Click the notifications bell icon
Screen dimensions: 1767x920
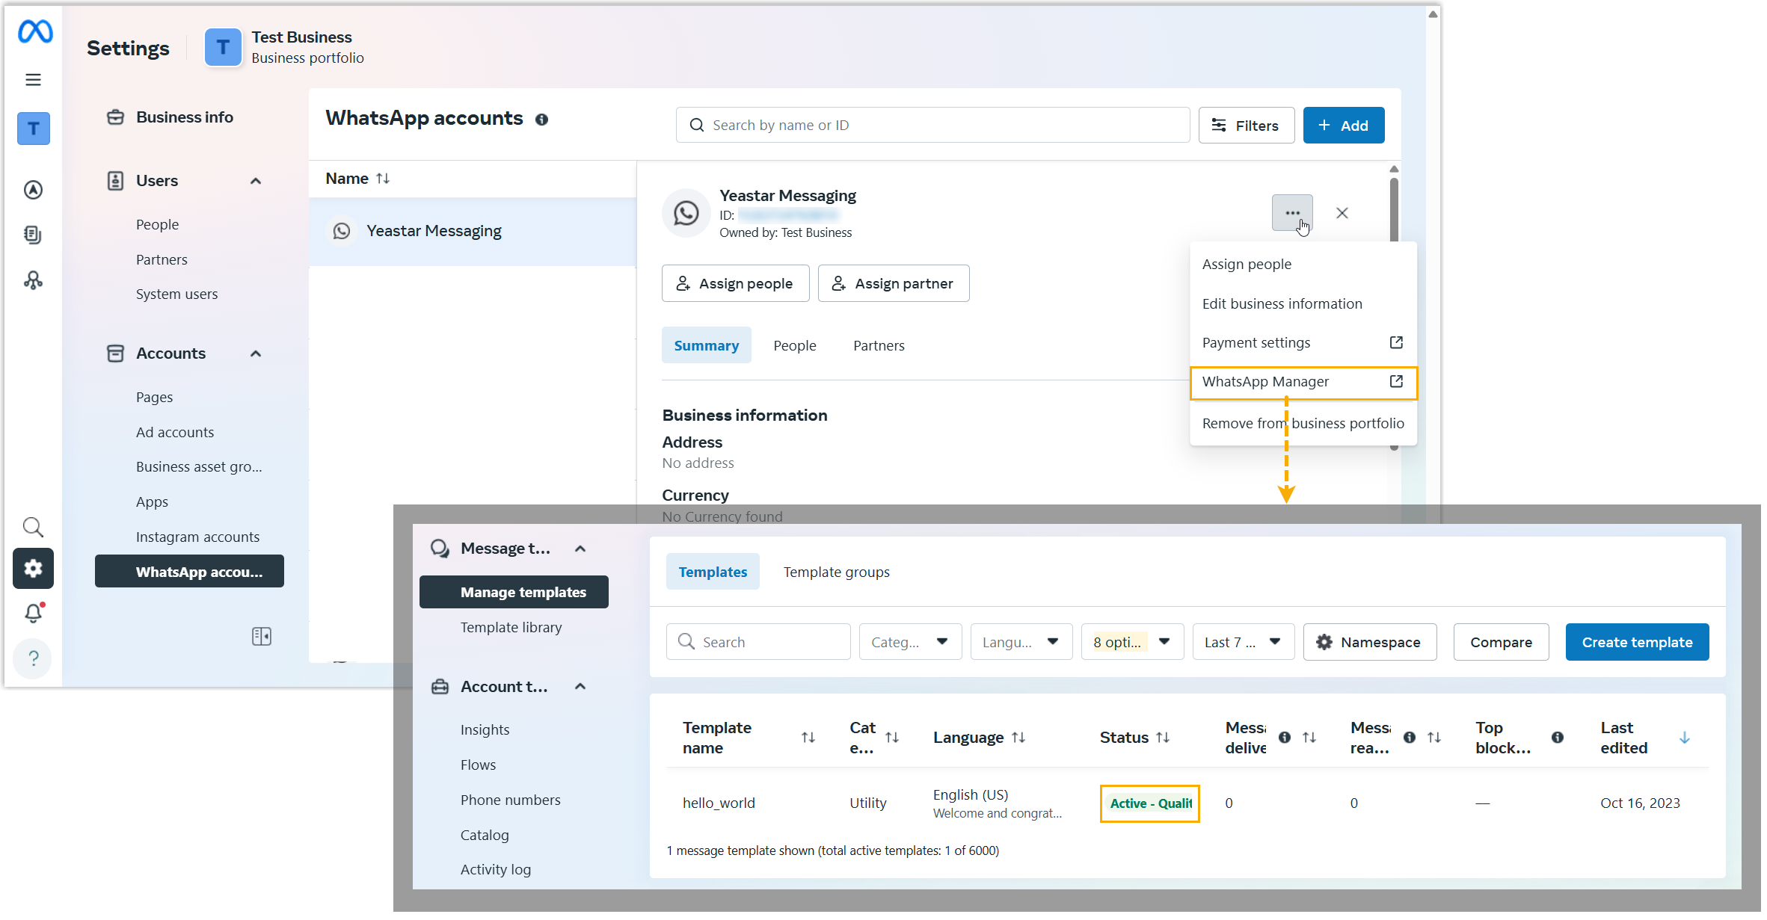pos(33,613)
